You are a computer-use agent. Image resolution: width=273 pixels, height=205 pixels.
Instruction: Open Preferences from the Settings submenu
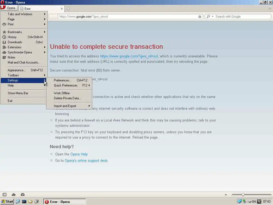coord(69,80)
